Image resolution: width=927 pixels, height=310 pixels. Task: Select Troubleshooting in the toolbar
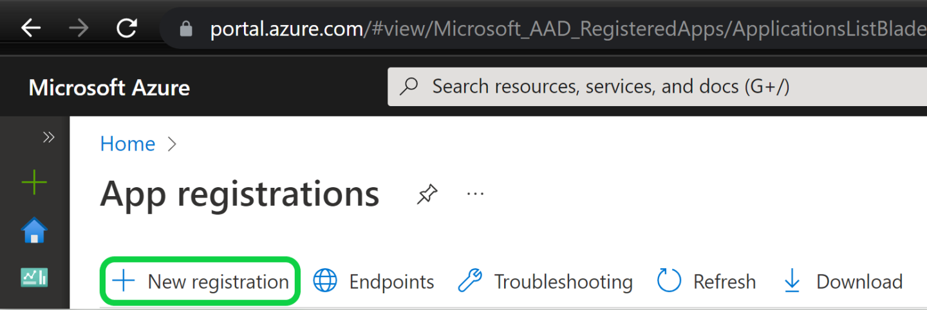coord(545,281)
